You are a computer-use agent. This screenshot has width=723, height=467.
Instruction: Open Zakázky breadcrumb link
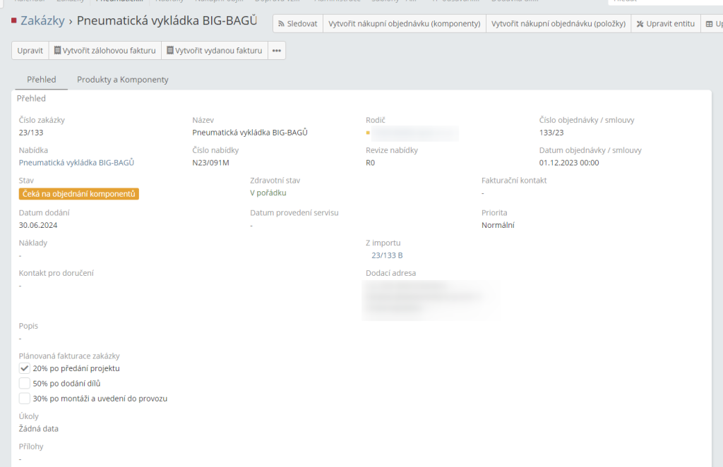[42, 21]
